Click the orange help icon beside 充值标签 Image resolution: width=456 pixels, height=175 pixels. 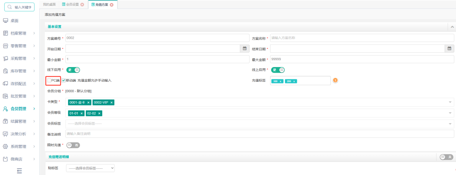pos(335,81)
